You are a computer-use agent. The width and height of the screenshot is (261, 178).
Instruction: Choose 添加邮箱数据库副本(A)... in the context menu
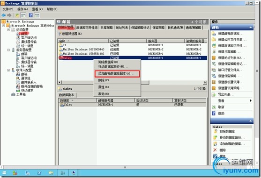click(117, 74)
